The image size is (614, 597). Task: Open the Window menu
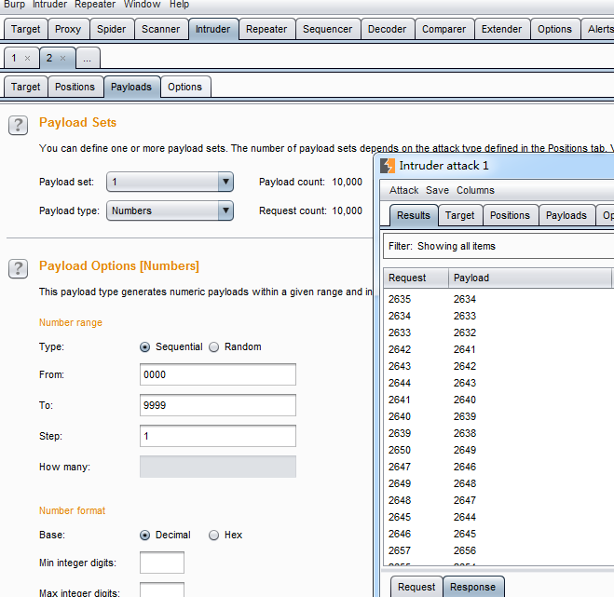(x=143, y=5)
